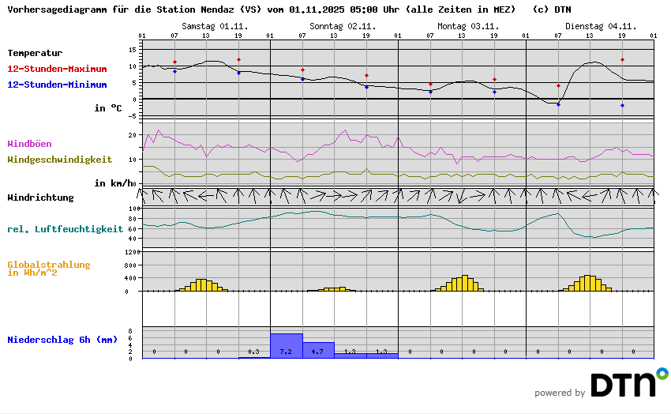This screenshot has width=671, height=414.
Task: Click the rel. Luftfeuchtigkeit legend label
Action: tap(65, 229)
